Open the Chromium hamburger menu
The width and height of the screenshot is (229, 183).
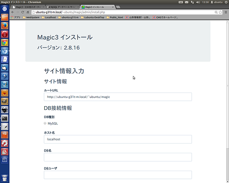pos(226,12)
